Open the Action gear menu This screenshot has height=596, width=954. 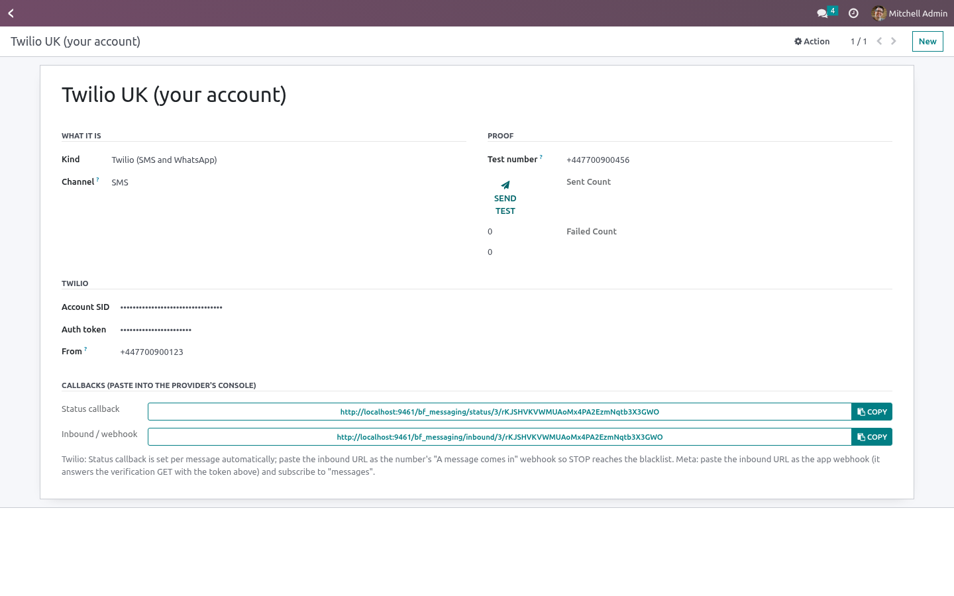(x=812, y=41)
